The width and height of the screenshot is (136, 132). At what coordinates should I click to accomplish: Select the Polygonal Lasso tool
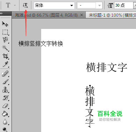5,40
